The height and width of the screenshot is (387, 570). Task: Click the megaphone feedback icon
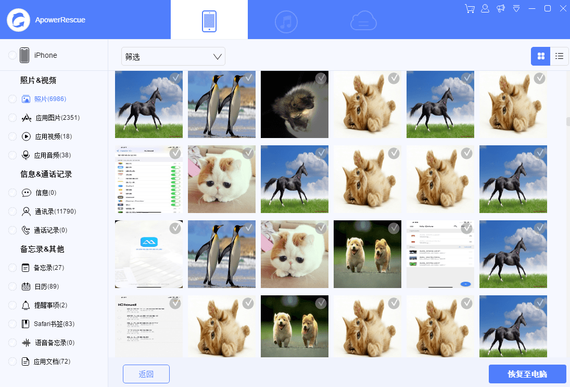(x=501, y=9)
